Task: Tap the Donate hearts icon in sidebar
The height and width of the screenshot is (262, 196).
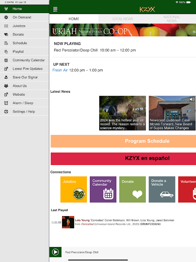Action: 6,34
